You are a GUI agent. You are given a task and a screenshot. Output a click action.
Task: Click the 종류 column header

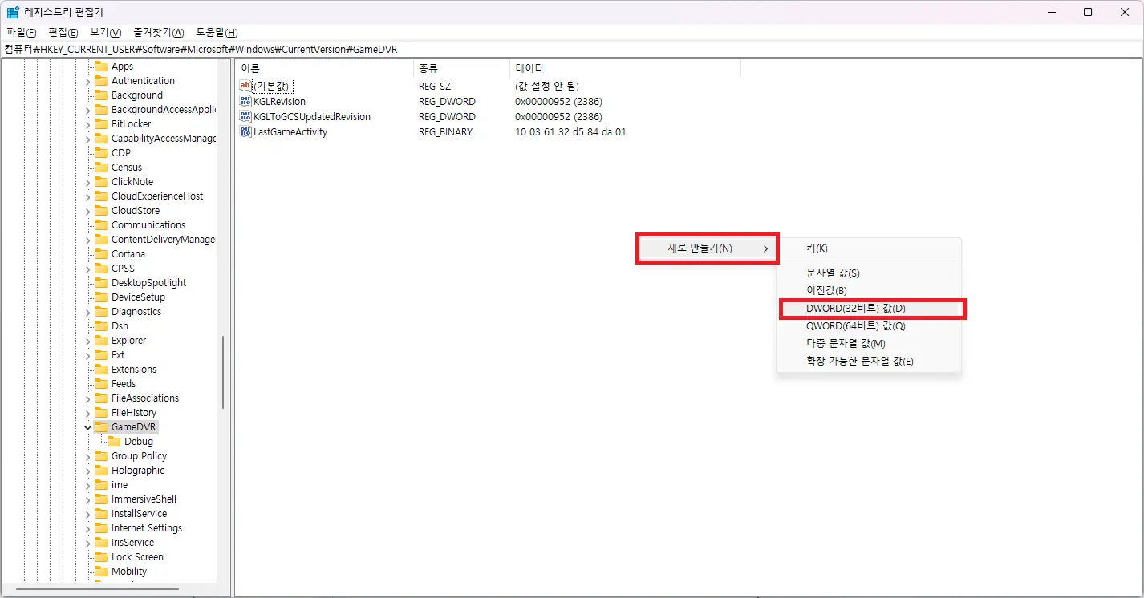[461, 68]
